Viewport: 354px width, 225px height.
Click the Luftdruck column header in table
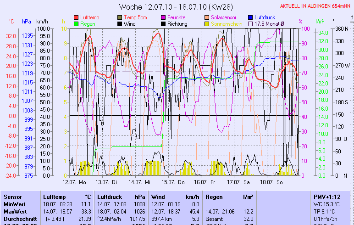(109, 197)
